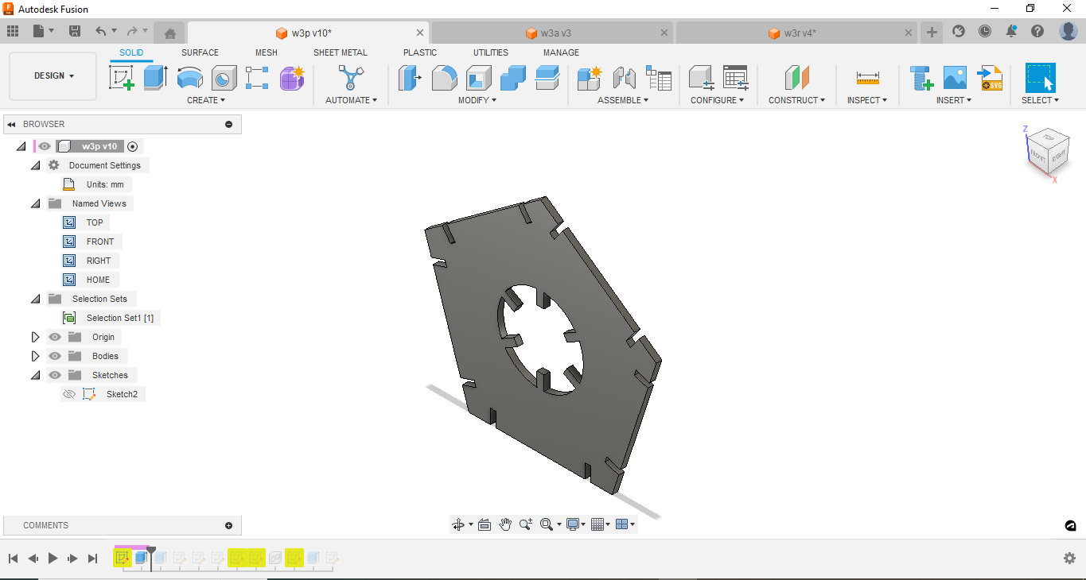This screenshot has width=1086, height=580.
Task: Switch to the SHEET METAL tab
Action: click(341, 52)
